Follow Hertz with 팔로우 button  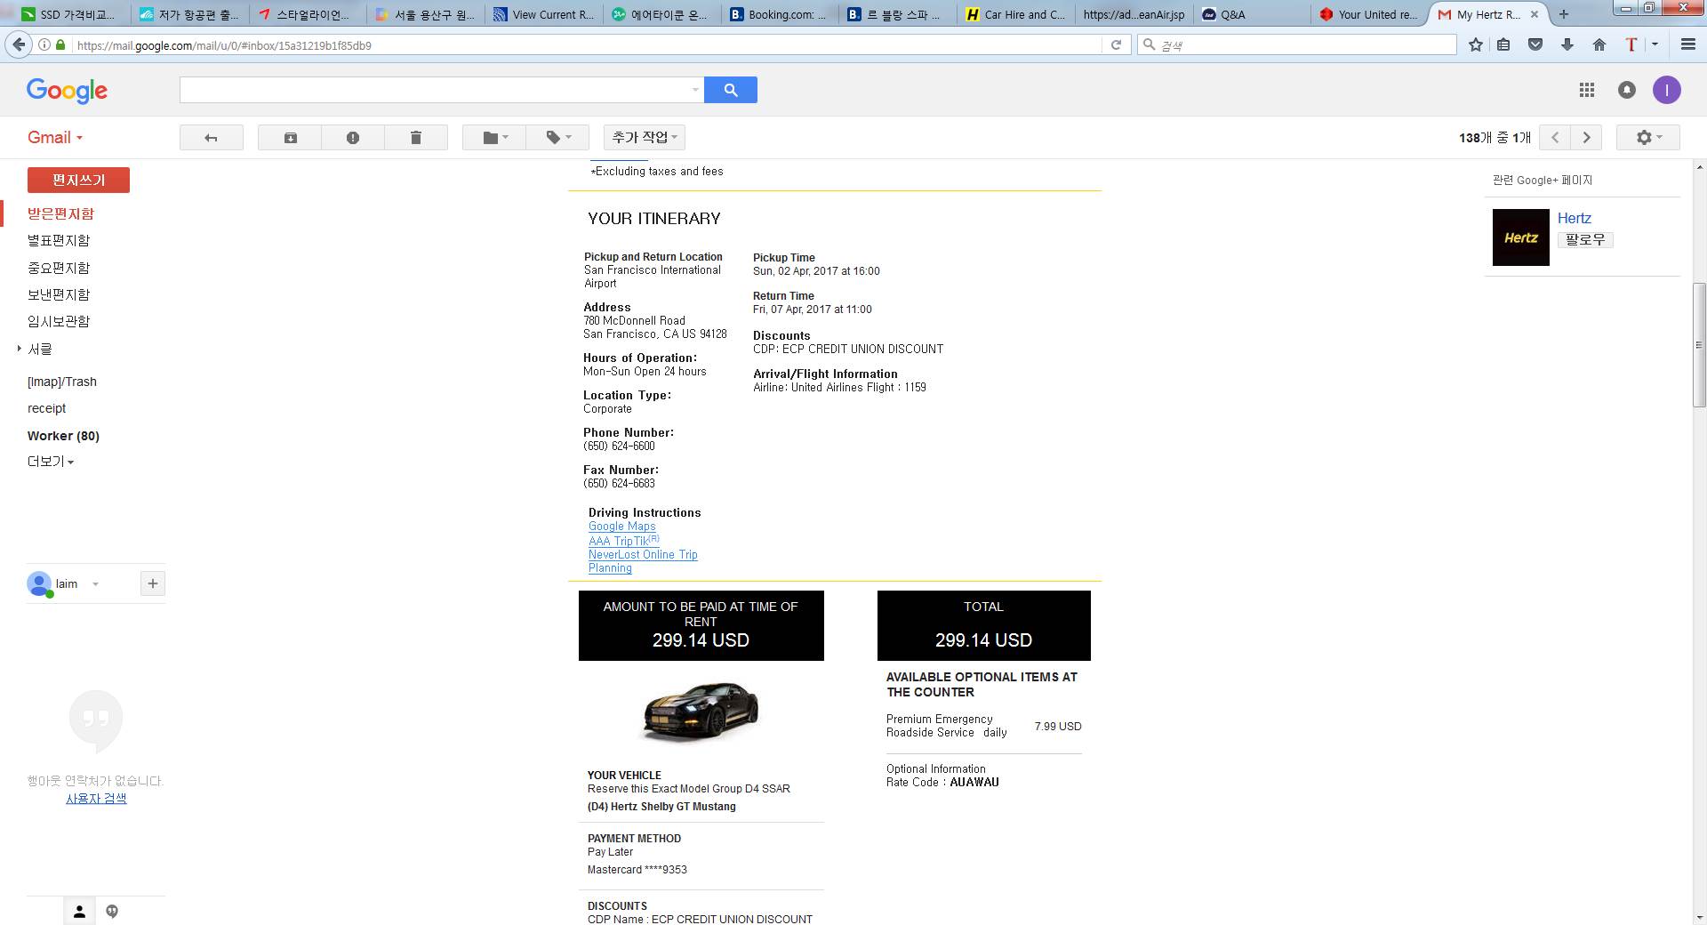(x=1585, y=240)
